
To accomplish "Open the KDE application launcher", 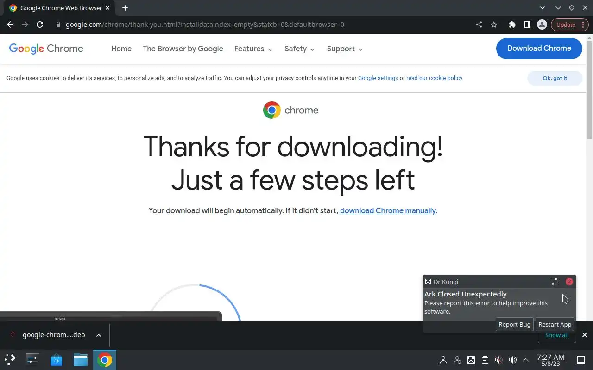I will point(10,359).
